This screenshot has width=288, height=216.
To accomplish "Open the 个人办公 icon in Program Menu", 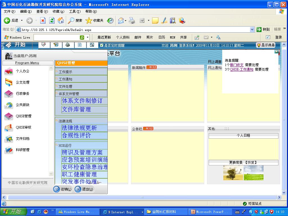I will [9, 71].
